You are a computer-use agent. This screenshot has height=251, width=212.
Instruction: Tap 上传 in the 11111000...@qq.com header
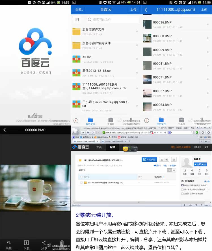pyautogui.click(x=204, y=10)
